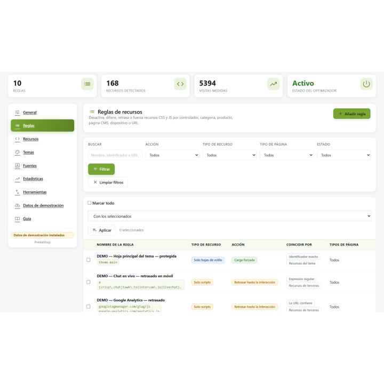The height and width of the screenshot is (384, 384).
Task: Focus the Buscar search field
Action: tap(115, 155)
